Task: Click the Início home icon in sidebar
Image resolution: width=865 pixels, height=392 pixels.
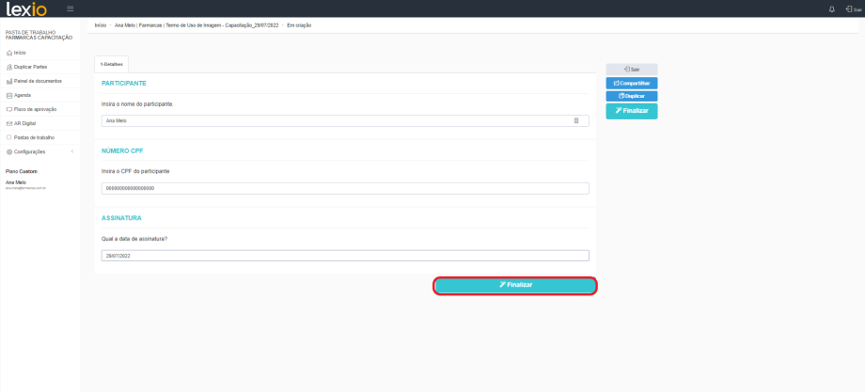Action: click(9, 53)
